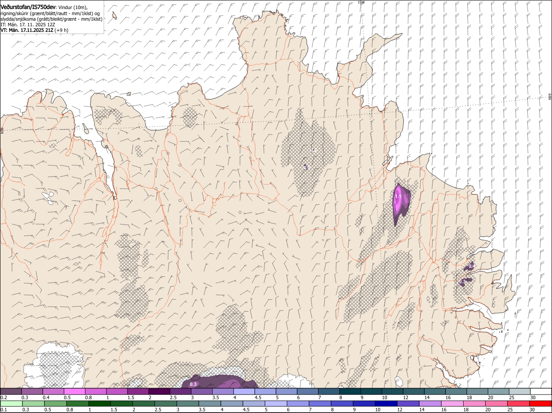Click the deep navy blue 10 swatch, lower scale
This screenshot has width=552, height=413.
click(386, 404)
